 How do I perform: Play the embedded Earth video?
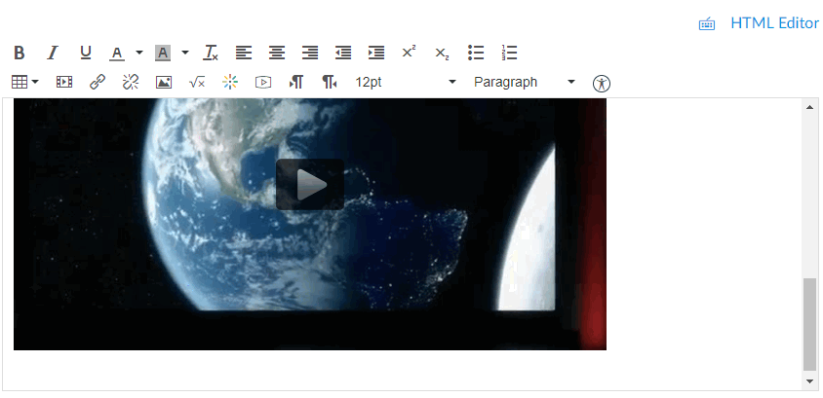[310, 184]
